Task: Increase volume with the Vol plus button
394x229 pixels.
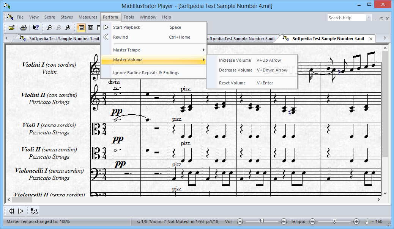Action: (284, 221)
